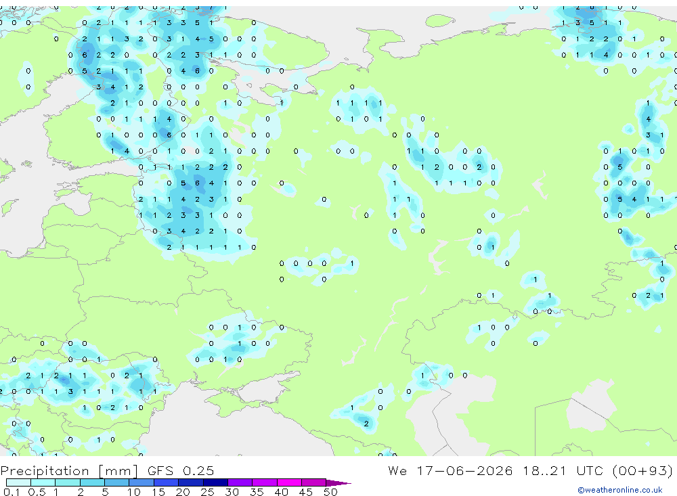Screen dimensions: 677x496
Task: Click the "25" legend scale label
Action: [207, 492]
